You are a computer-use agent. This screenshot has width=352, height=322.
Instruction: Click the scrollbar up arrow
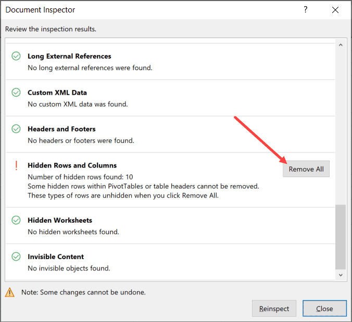click(341, 45)
